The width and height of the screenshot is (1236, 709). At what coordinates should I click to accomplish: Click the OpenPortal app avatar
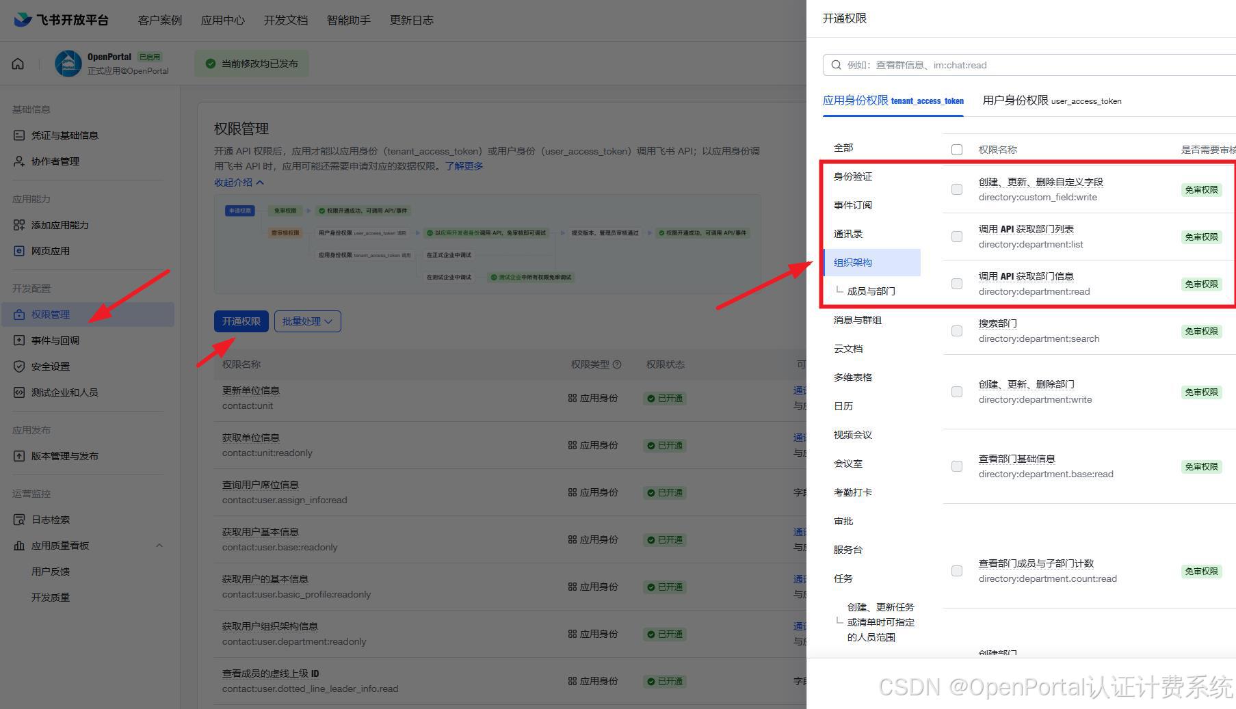68,64
